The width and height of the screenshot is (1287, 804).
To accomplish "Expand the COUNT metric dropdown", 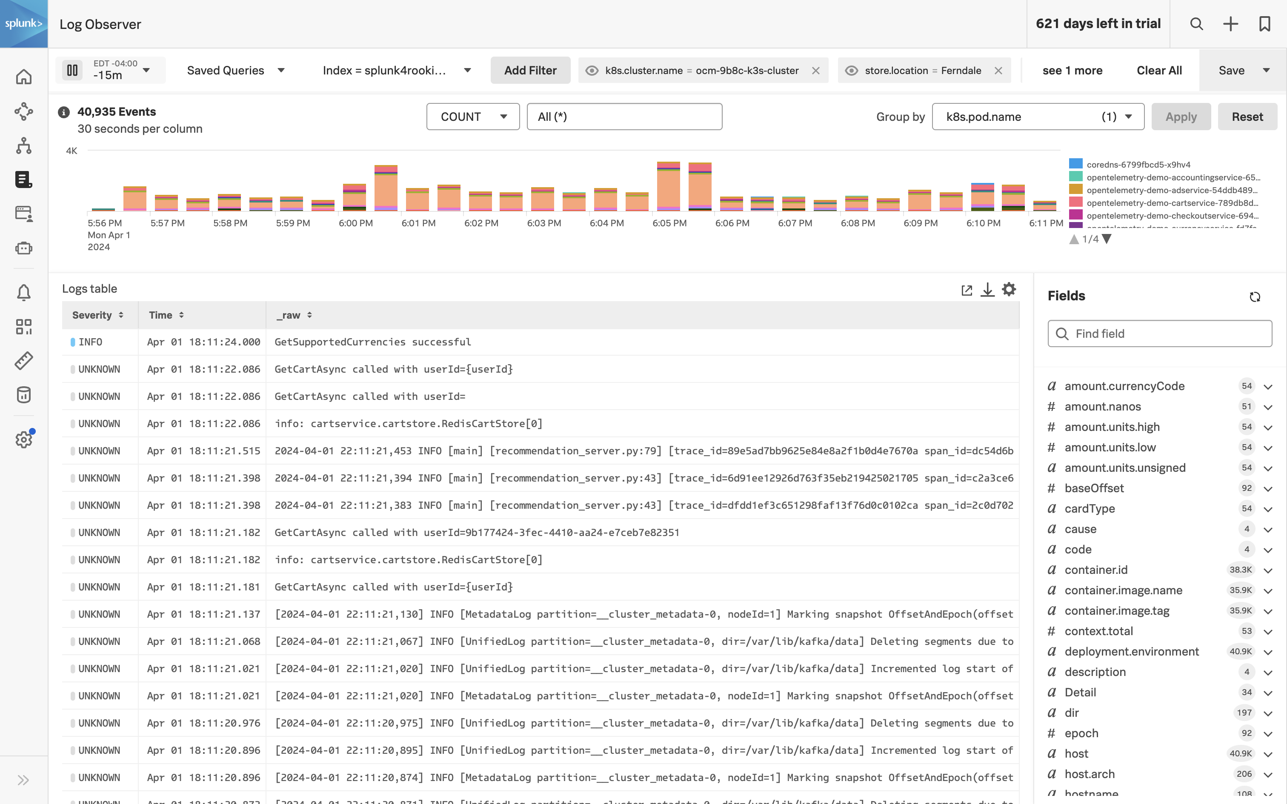I will click(x=472, y=116).
